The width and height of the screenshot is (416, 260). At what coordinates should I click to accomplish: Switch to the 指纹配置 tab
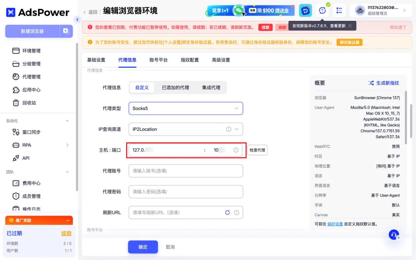[190, 60]
